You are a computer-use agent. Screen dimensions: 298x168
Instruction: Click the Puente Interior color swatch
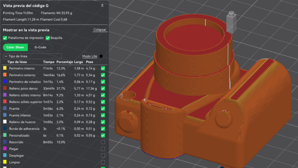tap(5, 115)
